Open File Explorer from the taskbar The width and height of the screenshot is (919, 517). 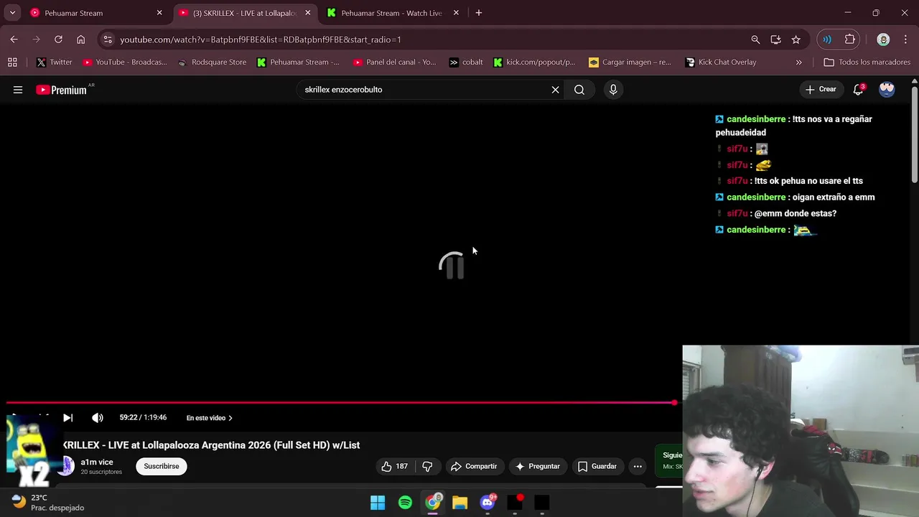459,503
